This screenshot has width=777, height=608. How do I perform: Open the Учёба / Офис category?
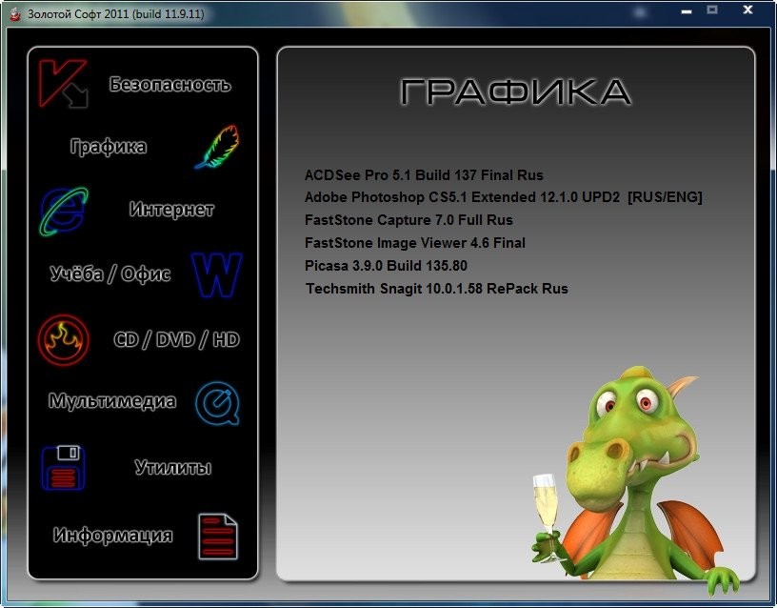(x=110, y=274)
